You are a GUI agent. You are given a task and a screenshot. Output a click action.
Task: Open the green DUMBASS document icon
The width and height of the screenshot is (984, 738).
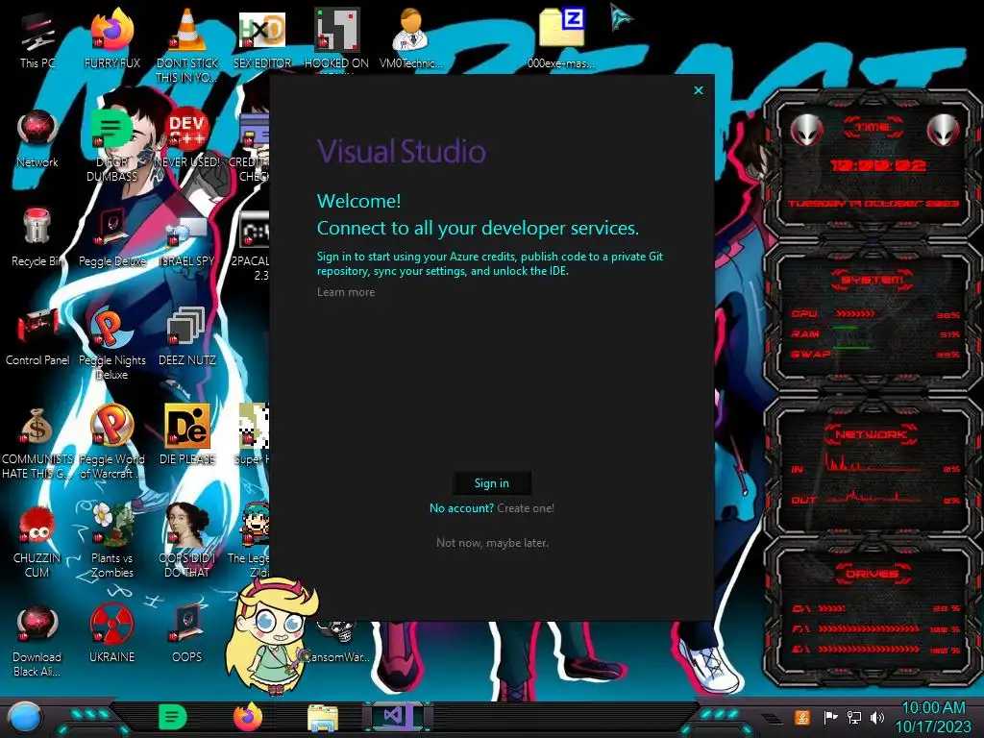111,144
